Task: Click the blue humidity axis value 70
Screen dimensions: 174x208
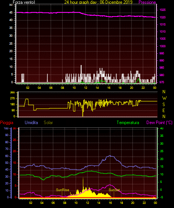Action: (7, 149)
